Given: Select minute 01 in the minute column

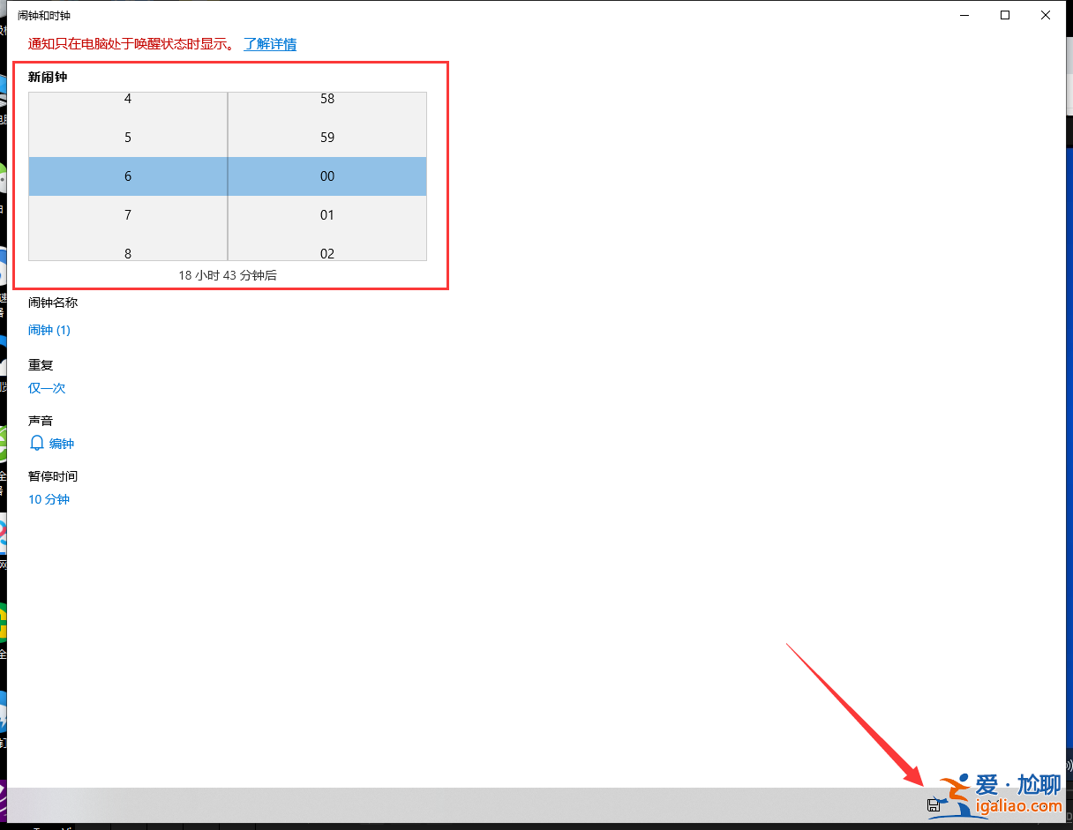Looking at the screenshot, I should [327, 214].
